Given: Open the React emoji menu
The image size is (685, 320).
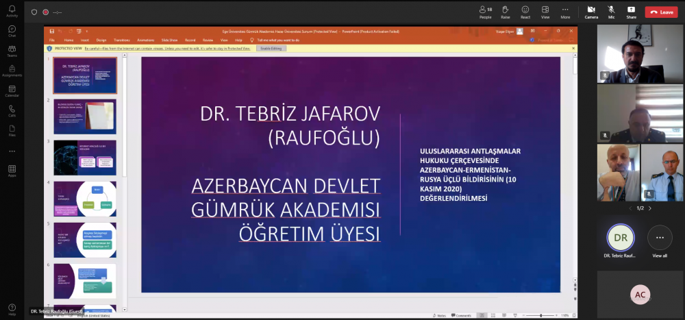Looking at the screenshot, I should (525, 12).
